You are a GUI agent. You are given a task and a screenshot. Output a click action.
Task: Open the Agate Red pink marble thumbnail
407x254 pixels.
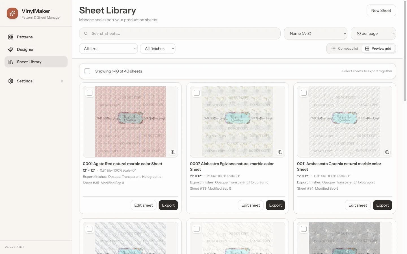click(130, 122)
